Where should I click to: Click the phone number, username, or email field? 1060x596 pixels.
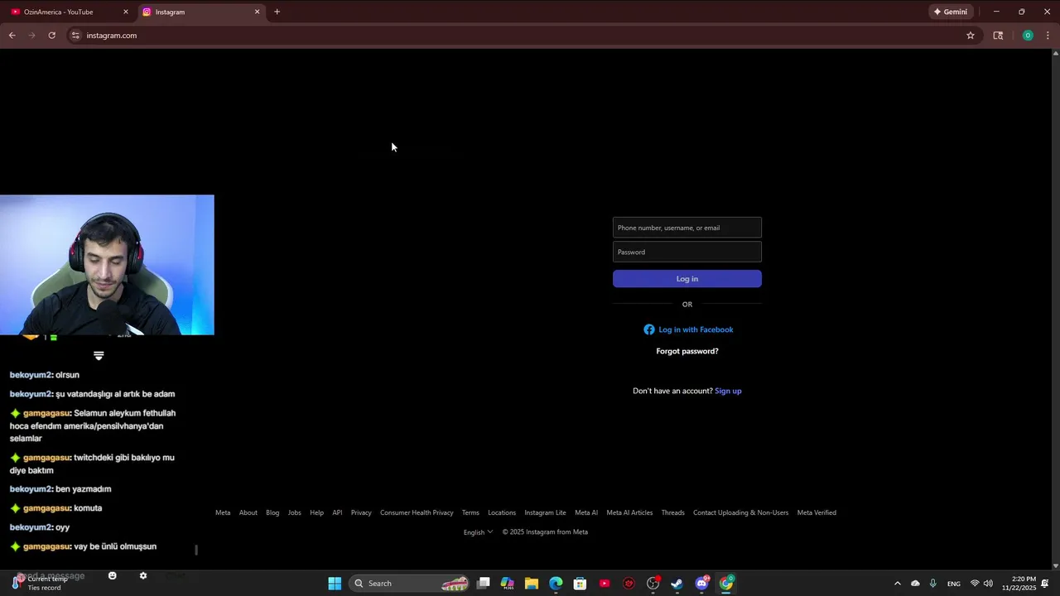point(687,228)
